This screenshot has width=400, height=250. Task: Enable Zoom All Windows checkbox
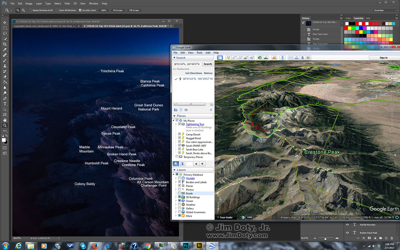point(57,10)
